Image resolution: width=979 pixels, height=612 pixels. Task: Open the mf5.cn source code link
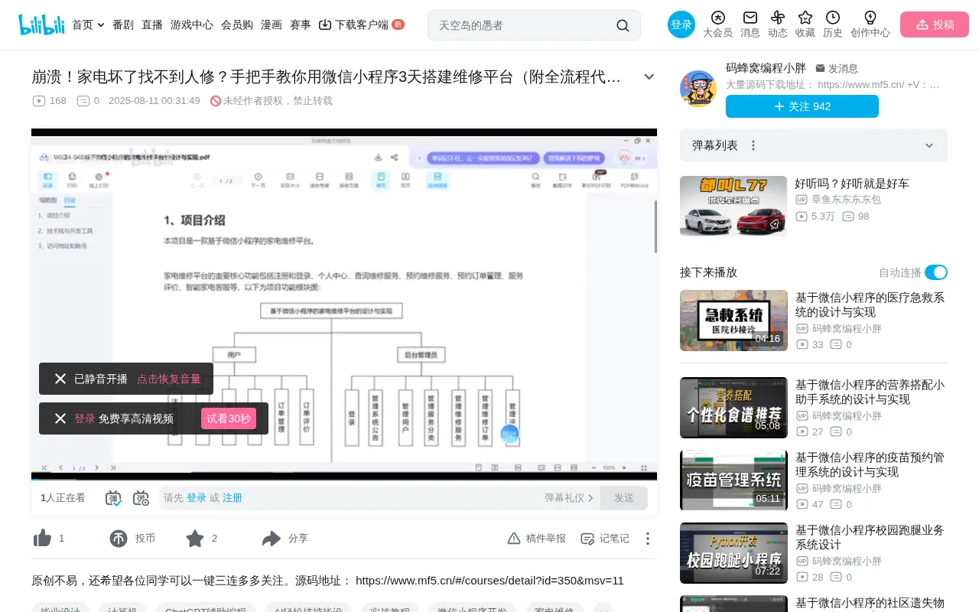coord(489,581)
